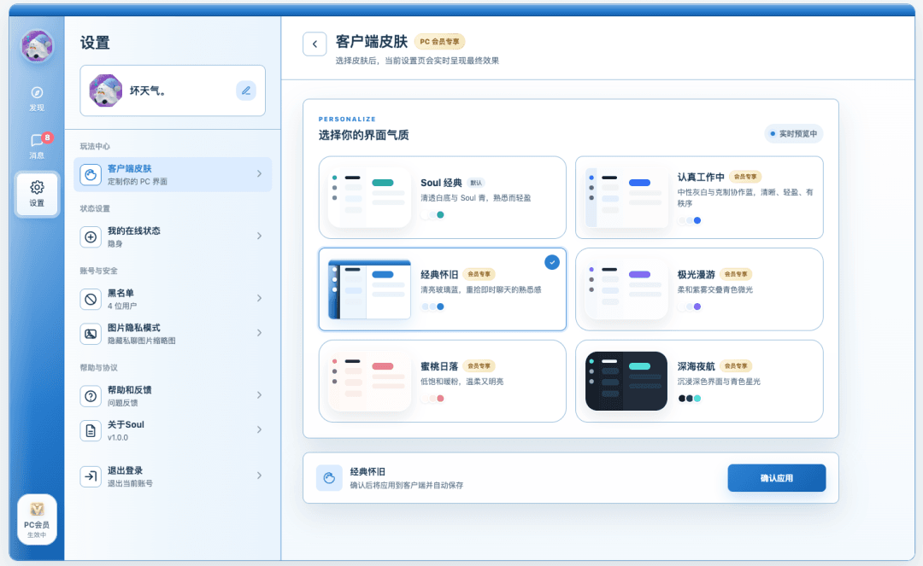Screen dimensions: 923x566
Task: Open the 帮助和反馈 settings entry
Action: [173, 396]
